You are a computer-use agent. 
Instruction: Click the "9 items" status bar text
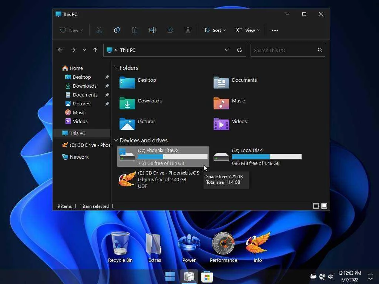coord(64,206)
